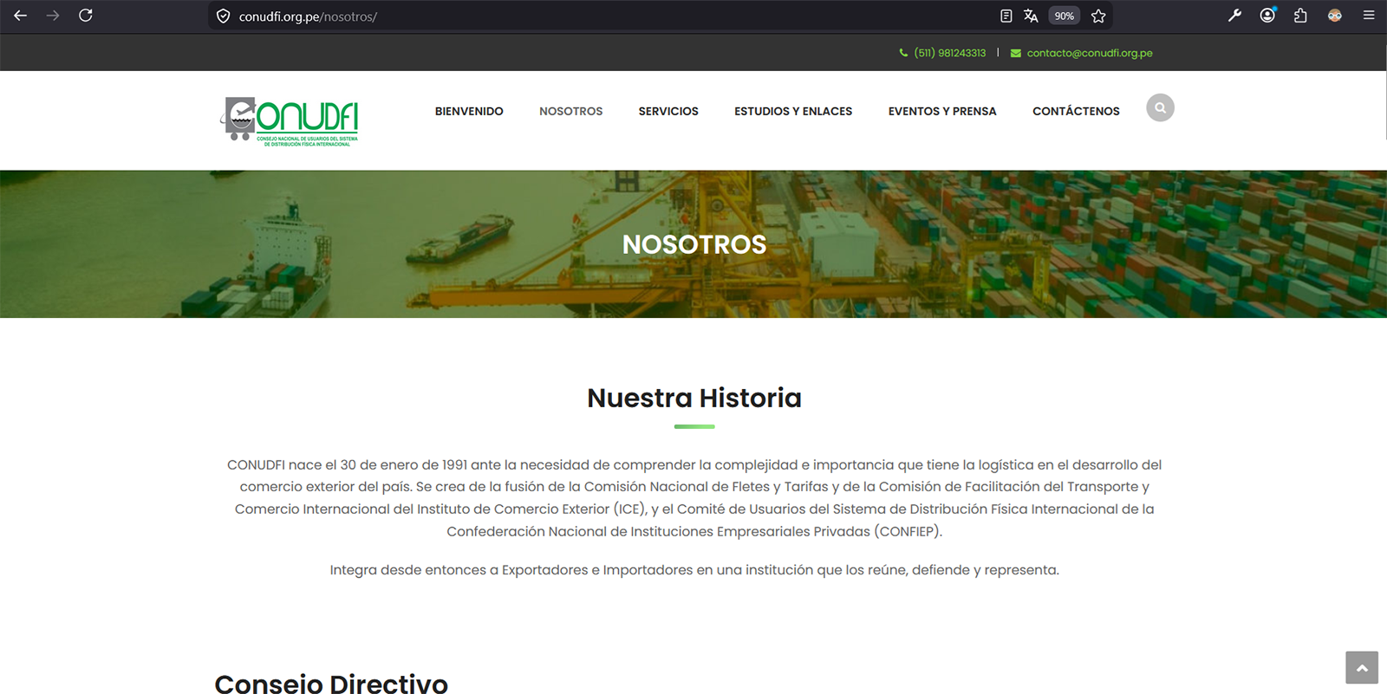
Task: Open the wrench developer tools icon
Action: point(1234,16)
